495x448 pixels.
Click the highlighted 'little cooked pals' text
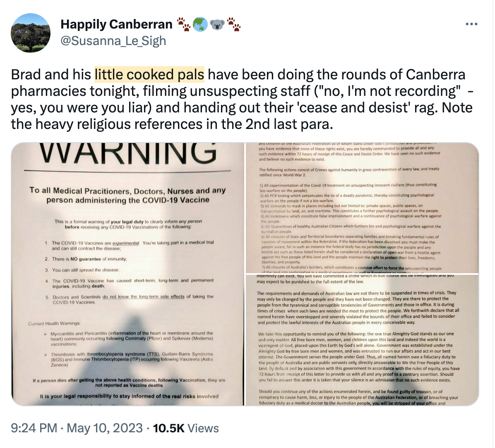pos(149,75)
